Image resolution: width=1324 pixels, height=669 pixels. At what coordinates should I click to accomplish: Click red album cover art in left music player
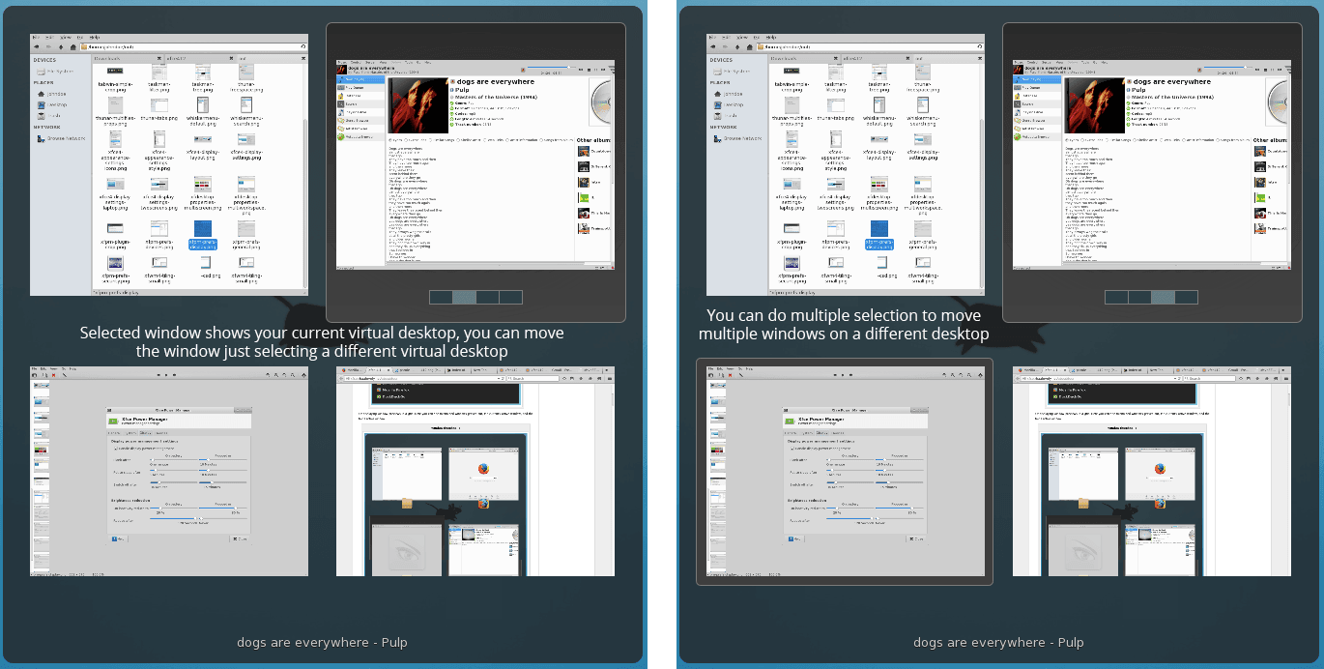(417, 103)
